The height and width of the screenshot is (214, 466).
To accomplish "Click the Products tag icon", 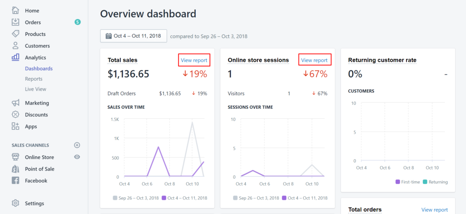I will pyautogui.click(x=15, y=34).
